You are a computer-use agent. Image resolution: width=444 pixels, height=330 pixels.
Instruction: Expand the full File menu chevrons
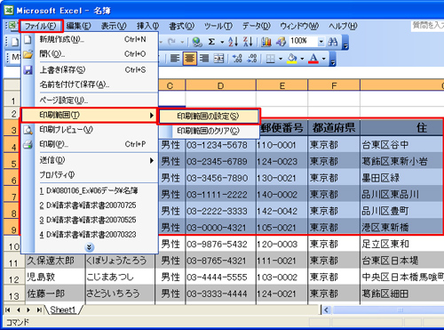89,247
